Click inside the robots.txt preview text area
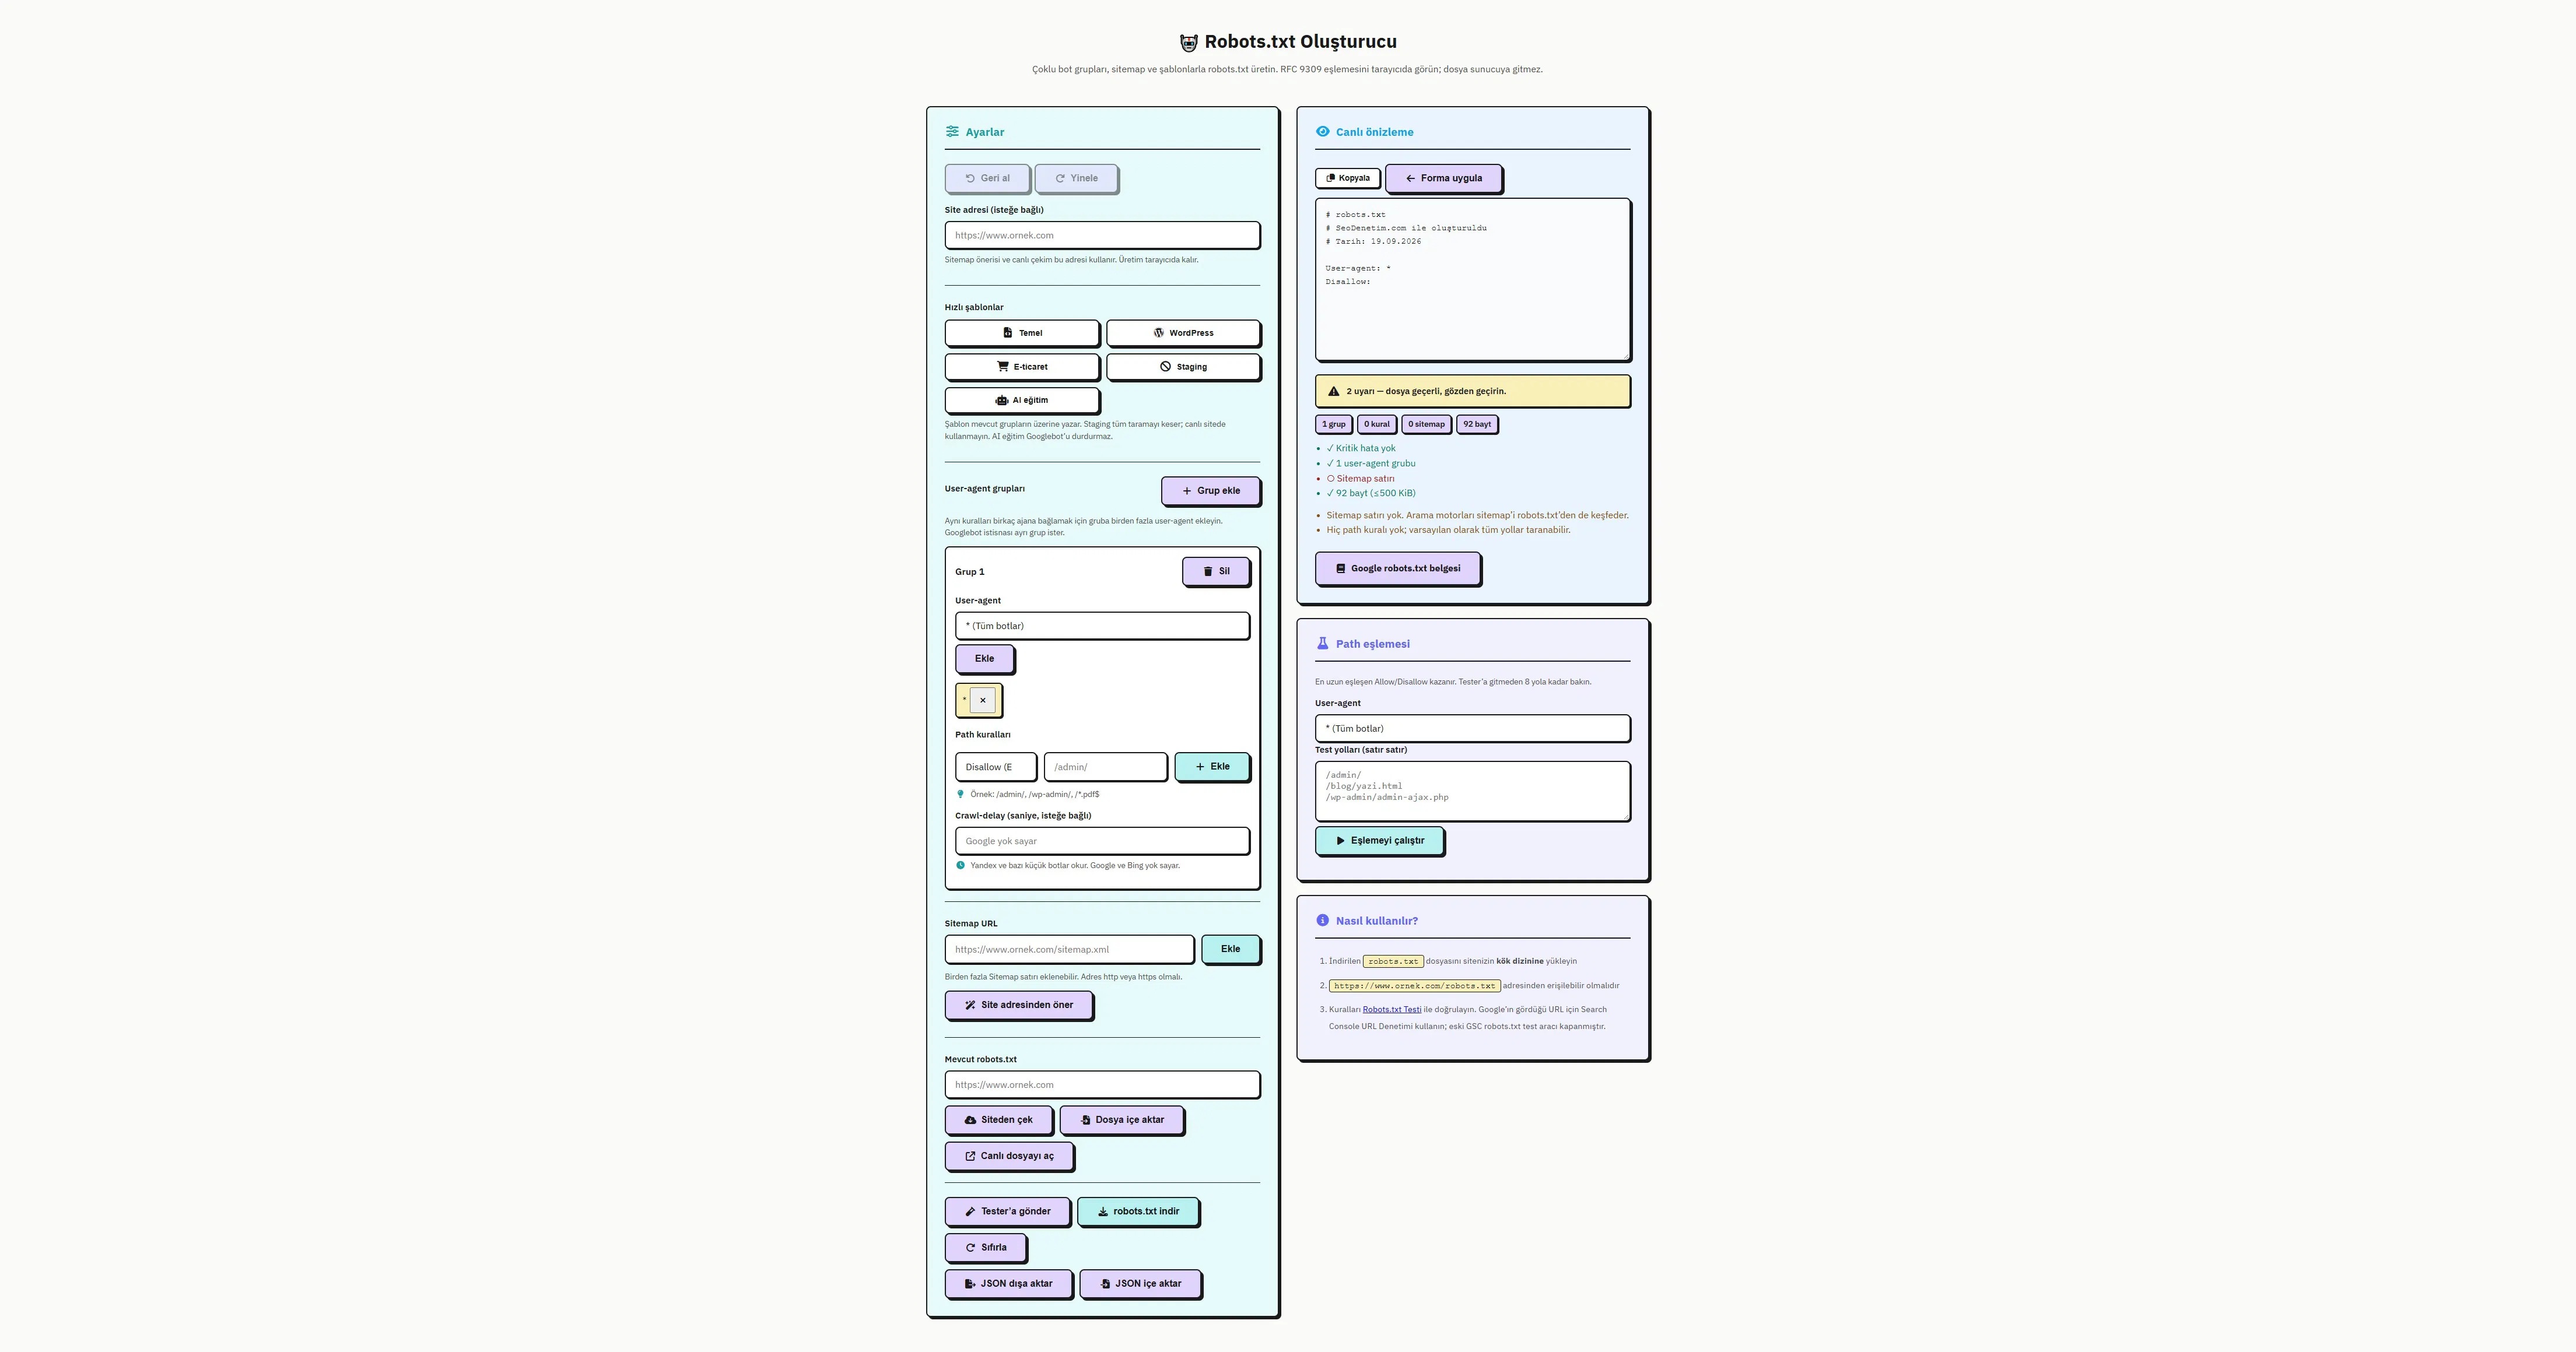The width and height of the screenshot is (2576, 1352). pyautogui.click(x=1472, y=279)
